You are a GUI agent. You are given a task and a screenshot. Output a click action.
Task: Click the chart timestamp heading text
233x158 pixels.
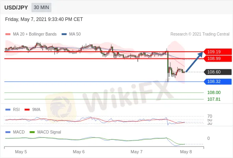tap(44, 19)
